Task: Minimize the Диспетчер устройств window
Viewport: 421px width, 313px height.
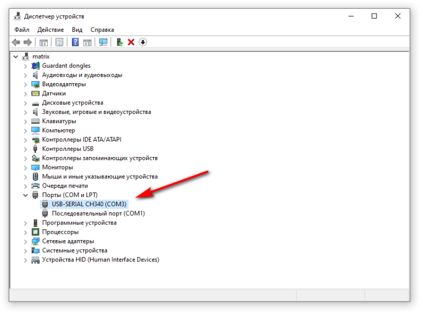Action: tap(351, 16)
